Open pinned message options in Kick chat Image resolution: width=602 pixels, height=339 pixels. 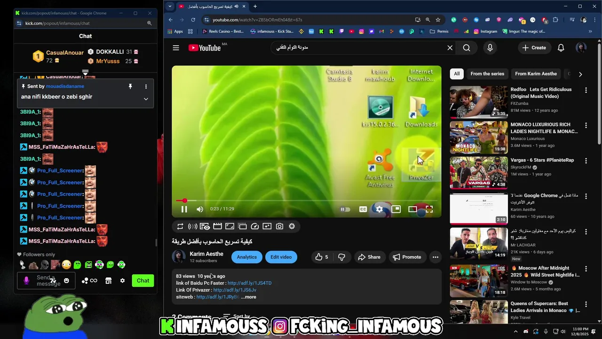(146, 87)
